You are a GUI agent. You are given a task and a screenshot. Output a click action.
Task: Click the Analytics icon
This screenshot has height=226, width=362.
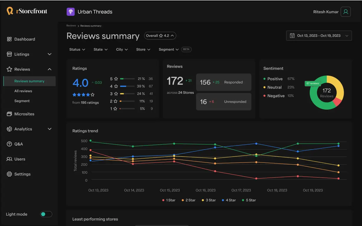click(x=9, y=129)
